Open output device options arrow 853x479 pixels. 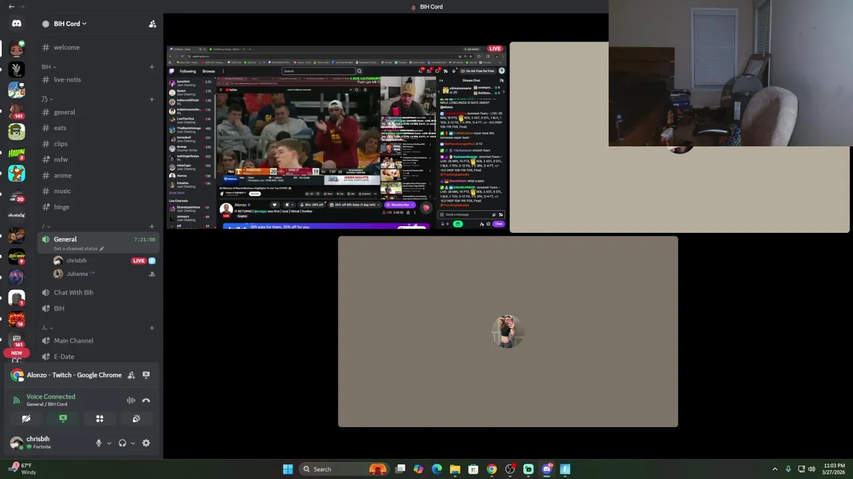(x=132, y=443)
